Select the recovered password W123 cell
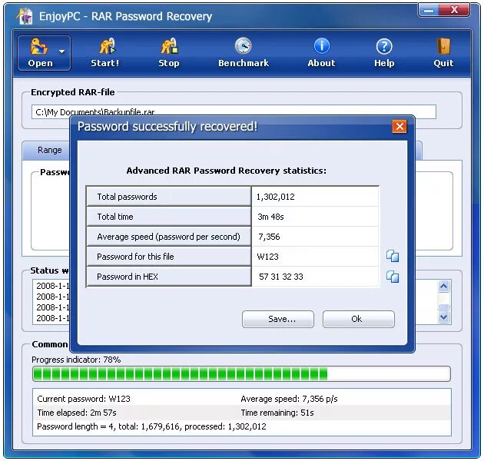This screenshot has height=461, width=484. [x=315, y=257]
